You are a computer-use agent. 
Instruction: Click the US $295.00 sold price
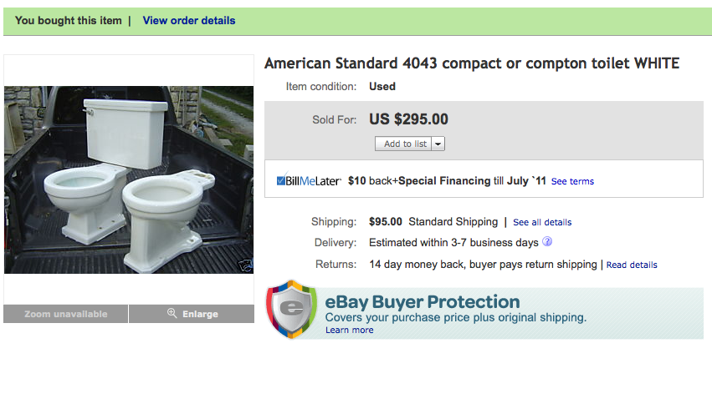[x=408, y=119]
